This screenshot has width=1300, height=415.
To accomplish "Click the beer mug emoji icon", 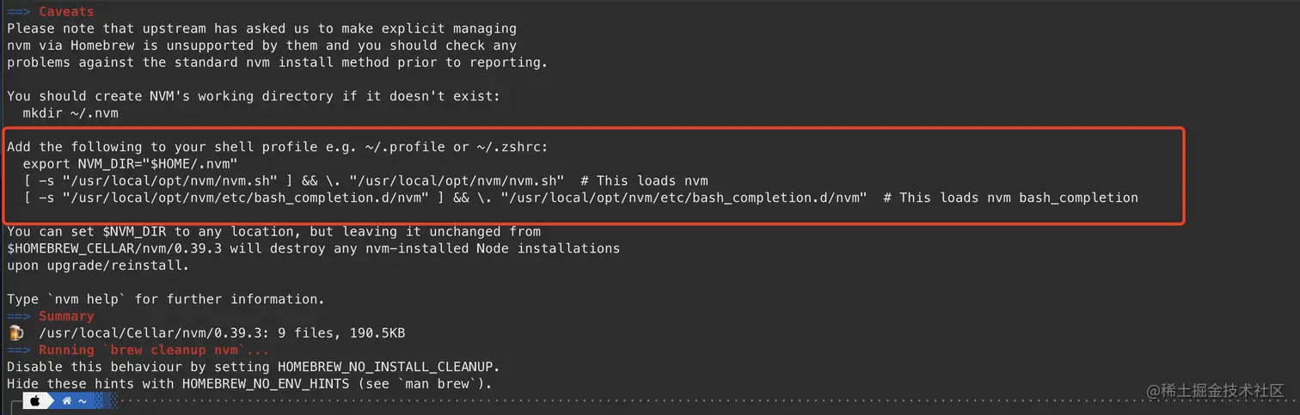I will [15, 333].
